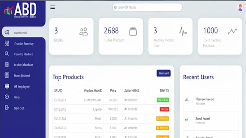Viewport: 246px width, 138px height.
Task: Click the Recent Users heading
Action: pos(198,77)
